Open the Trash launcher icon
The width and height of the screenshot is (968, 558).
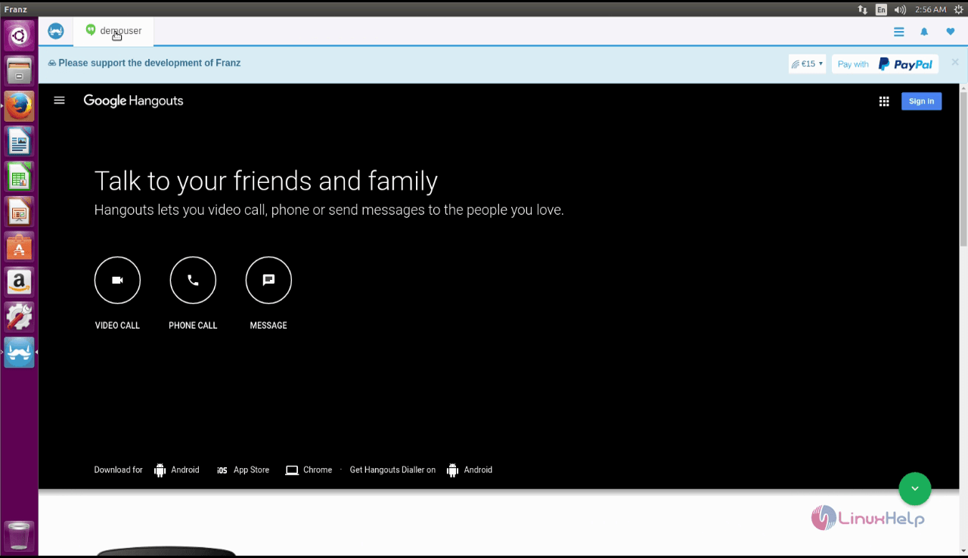19,536
